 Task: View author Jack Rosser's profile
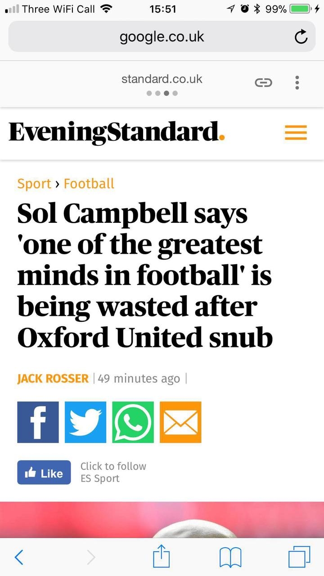tap(53, 378)
